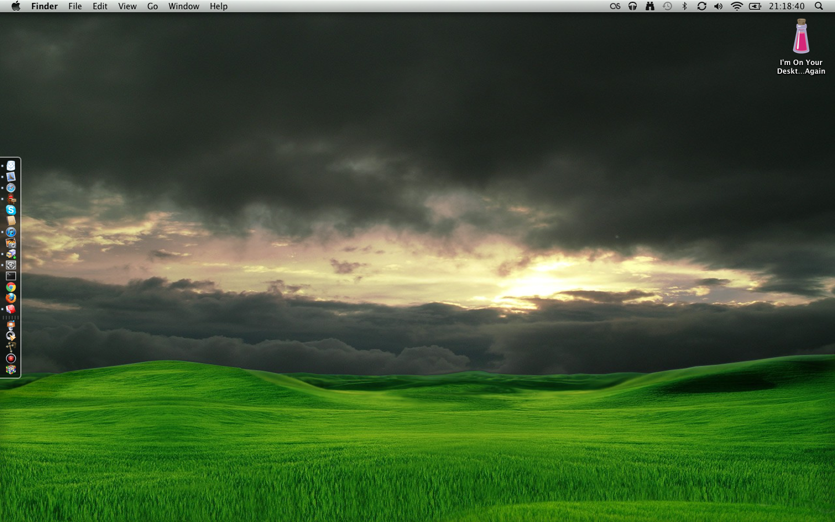835x522 pixels.
Task: Open Address Book in the Dock
Action: [x=11, y=221]
